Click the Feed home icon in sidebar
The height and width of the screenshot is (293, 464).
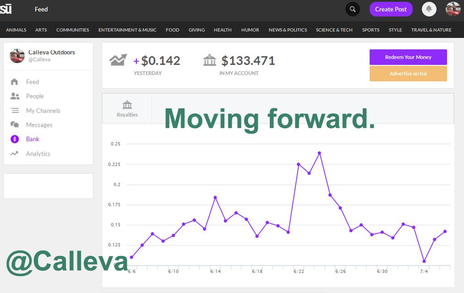[x=14, y=82]
